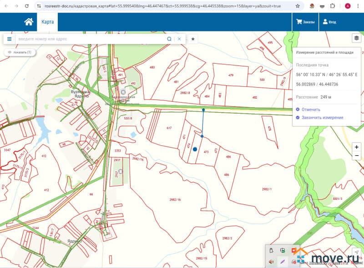Open the hamburger menu beside search
Screen dimensions: 364x268
point(9,39)
